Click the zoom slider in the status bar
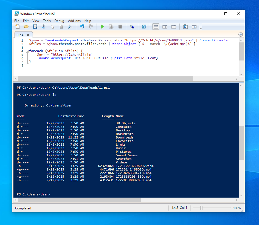 [212, 208]
